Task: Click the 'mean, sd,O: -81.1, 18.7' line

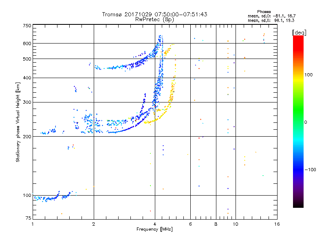Action: (x=271, y=16)
